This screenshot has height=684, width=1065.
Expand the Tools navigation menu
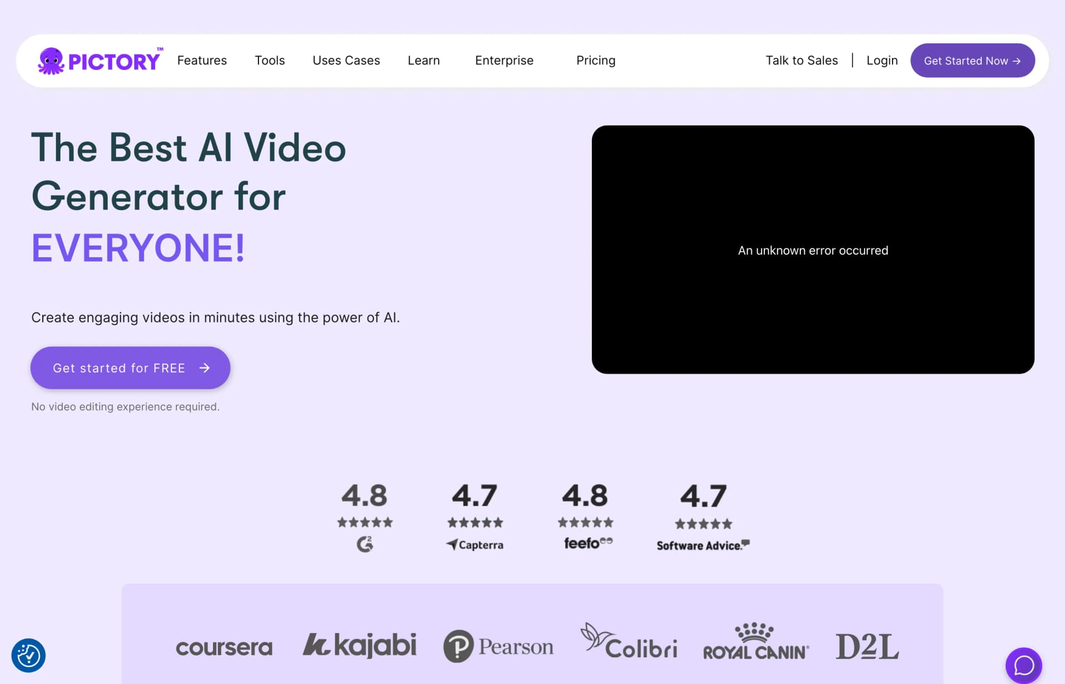point(270,60)
